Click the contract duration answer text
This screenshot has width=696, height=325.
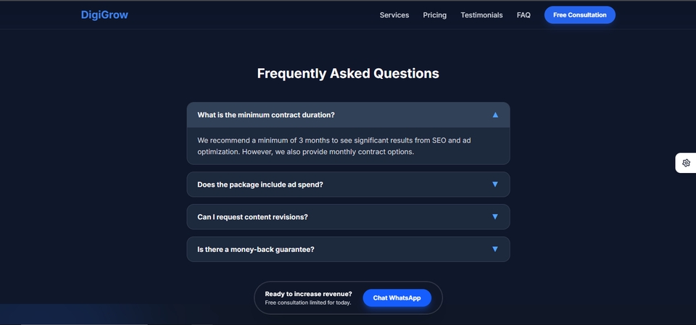[x=339, y=146]
